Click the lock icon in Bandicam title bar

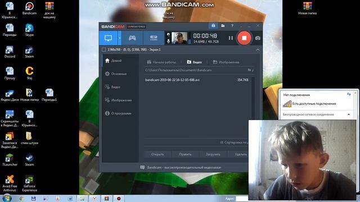tap(213, 25)
